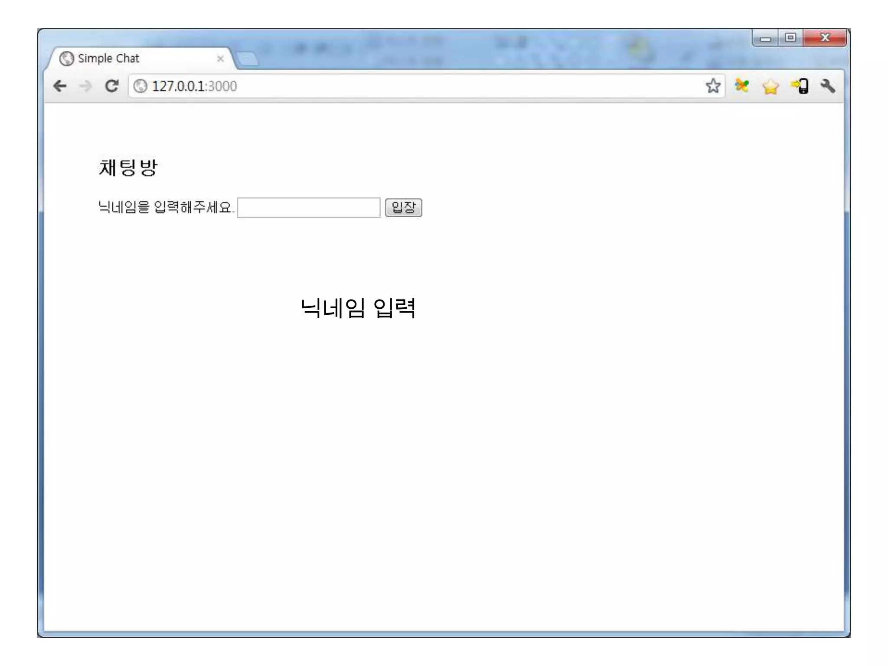Maximize the browser window
Viewport: 888px width, 666px height.
[790, 38]
